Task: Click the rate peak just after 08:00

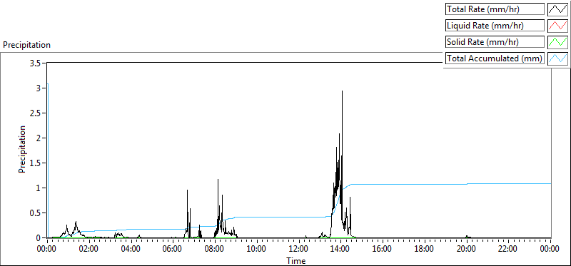Action: click(x=218, y=180)
